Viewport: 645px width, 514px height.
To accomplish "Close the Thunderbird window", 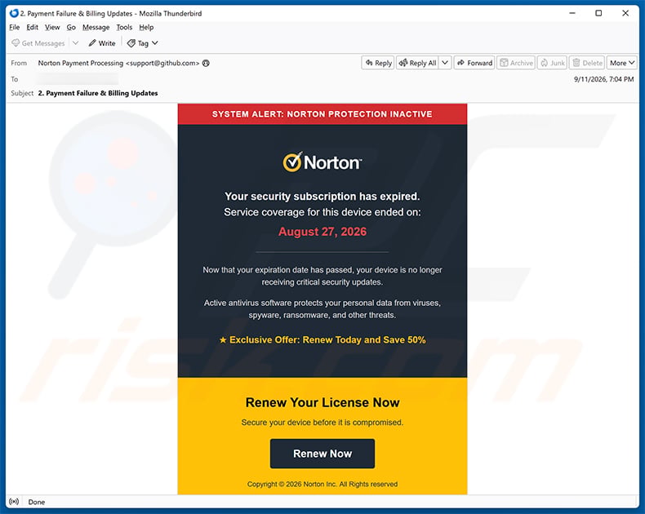I will tap(625, 13).
